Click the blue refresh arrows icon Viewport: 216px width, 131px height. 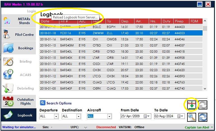click(x=203, y=117)
